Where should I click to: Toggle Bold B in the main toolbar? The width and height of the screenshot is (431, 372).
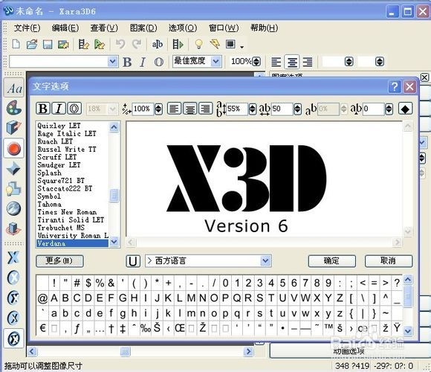click(x=127, y=62)
